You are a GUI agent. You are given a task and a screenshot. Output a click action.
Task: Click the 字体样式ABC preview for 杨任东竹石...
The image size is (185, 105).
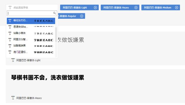[44, 21]
